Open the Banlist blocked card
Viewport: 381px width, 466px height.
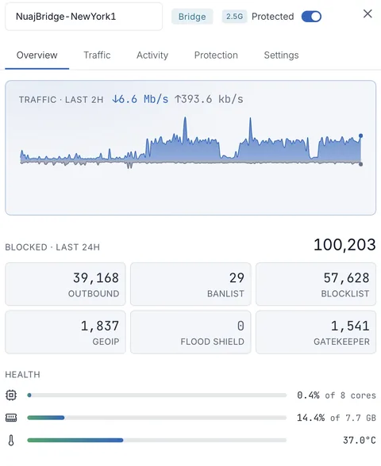point(190,284)
